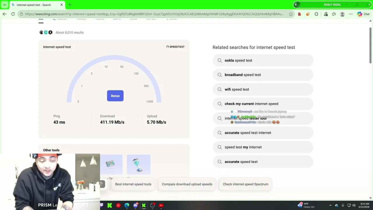Open Discord from the taskbar

click(x=136, y=205)
